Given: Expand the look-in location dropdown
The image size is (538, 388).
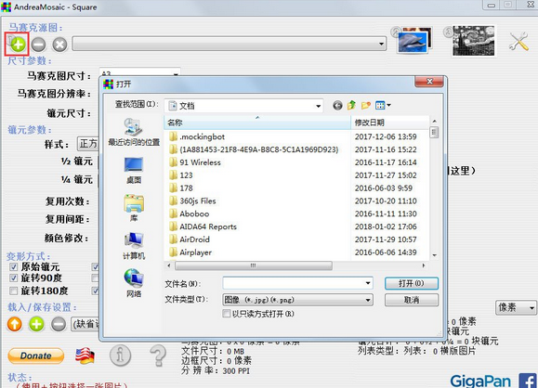Looking at the screenshot, I should (318, 106).
